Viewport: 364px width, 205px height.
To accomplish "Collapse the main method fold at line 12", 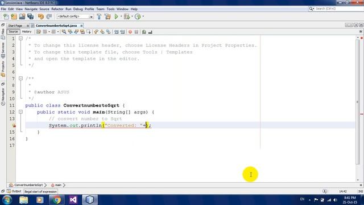I will click(20, 112).
